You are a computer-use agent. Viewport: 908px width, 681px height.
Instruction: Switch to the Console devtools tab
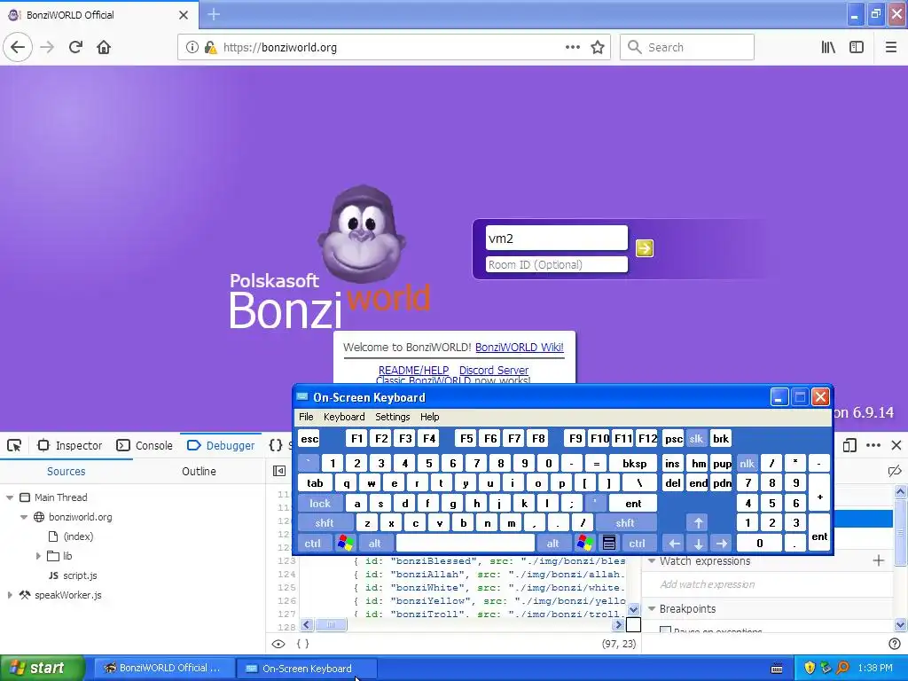pos(145,445)
